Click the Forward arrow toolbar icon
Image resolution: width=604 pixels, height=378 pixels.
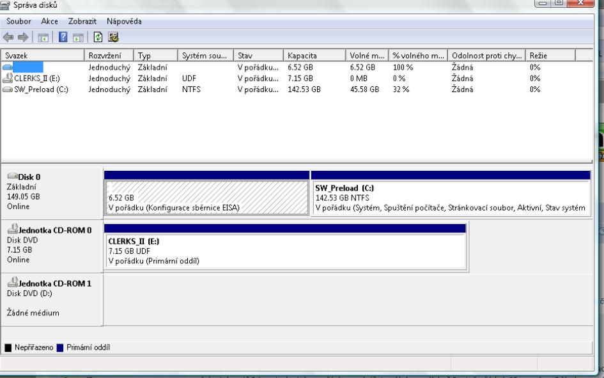[x=24, y=36]
